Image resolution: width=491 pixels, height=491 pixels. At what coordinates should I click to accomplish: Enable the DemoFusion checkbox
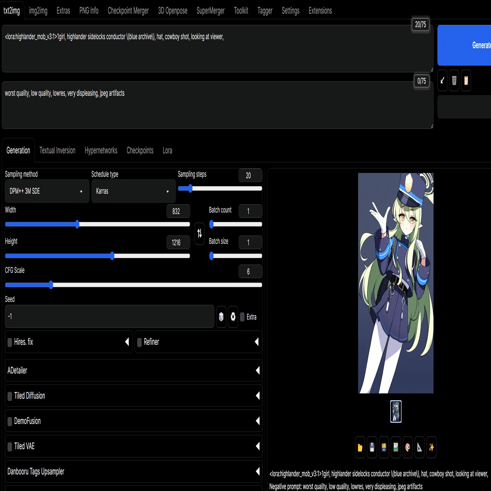click(10, 421)
